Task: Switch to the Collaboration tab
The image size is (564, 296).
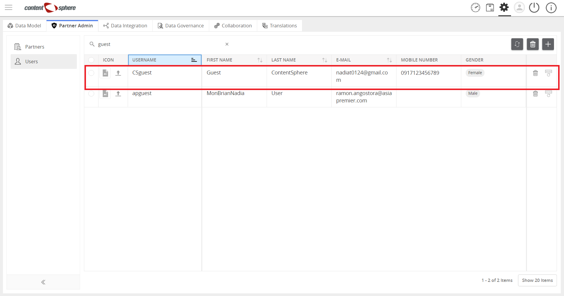Action: 233,26
